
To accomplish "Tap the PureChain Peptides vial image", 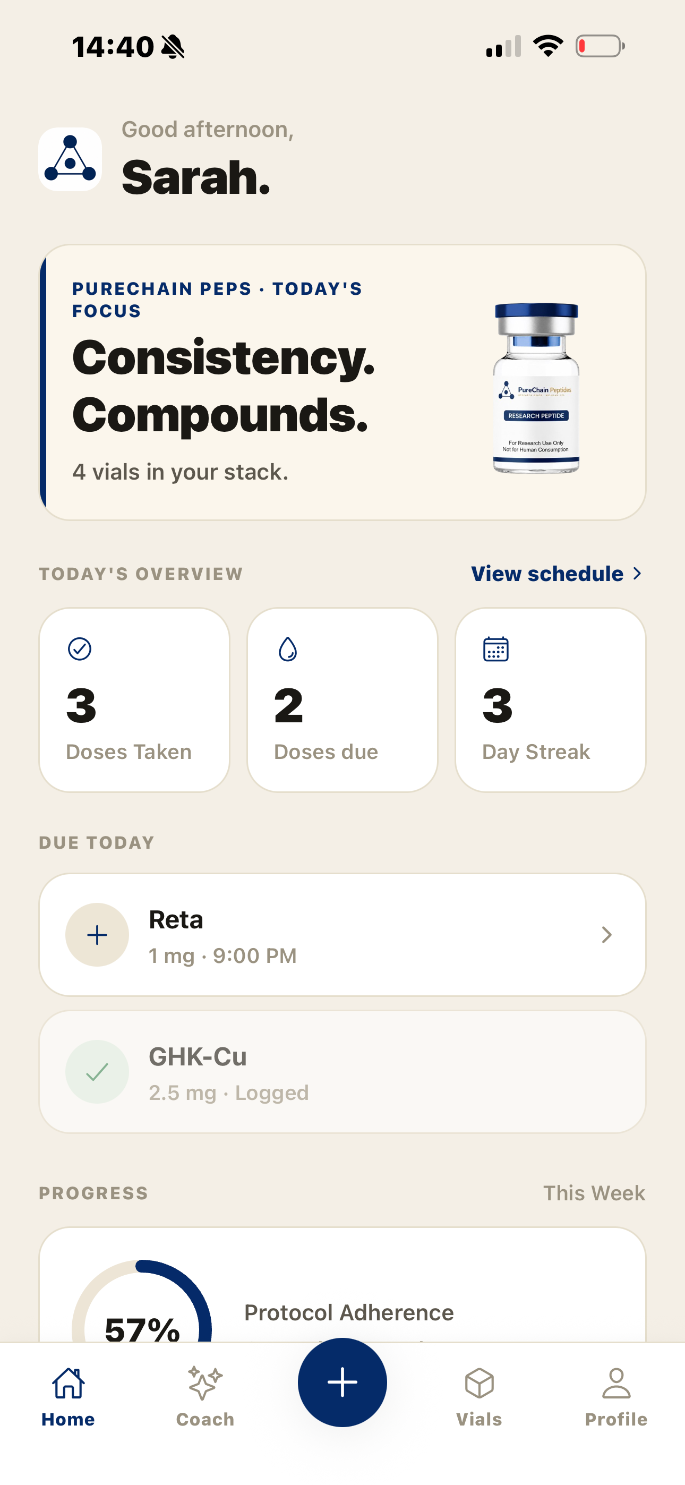I will point(536,388).
